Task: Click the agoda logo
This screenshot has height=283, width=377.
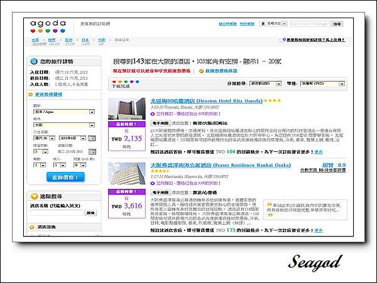Action: coord(48,26)
